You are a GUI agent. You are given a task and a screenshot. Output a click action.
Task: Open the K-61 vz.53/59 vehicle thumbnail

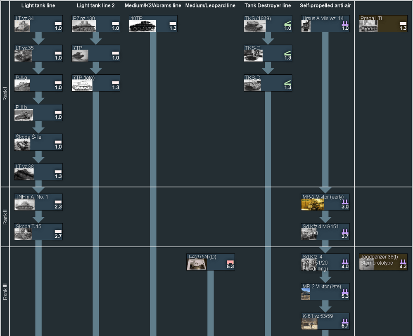tap(309, 323)
